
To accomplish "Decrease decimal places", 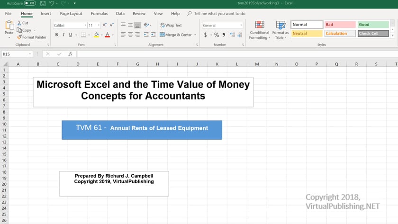I will 240,35.
